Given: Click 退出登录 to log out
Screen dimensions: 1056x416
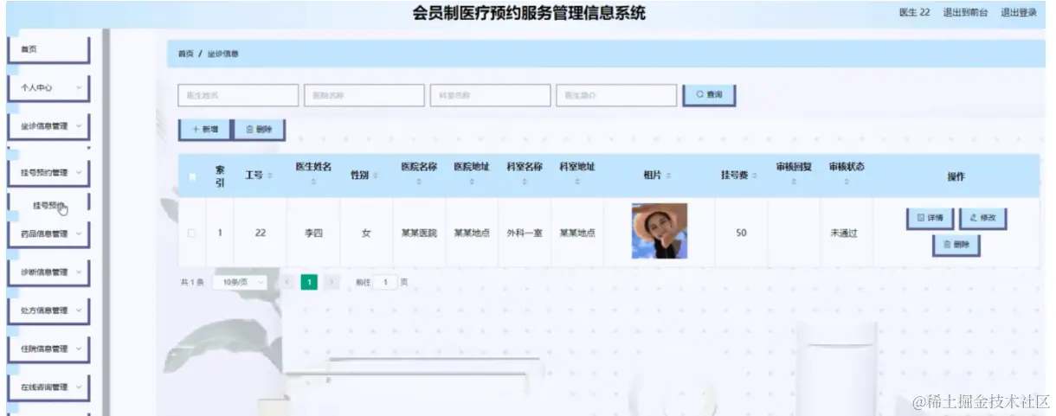Looking at the screenshot, I should pos(1018,13).
